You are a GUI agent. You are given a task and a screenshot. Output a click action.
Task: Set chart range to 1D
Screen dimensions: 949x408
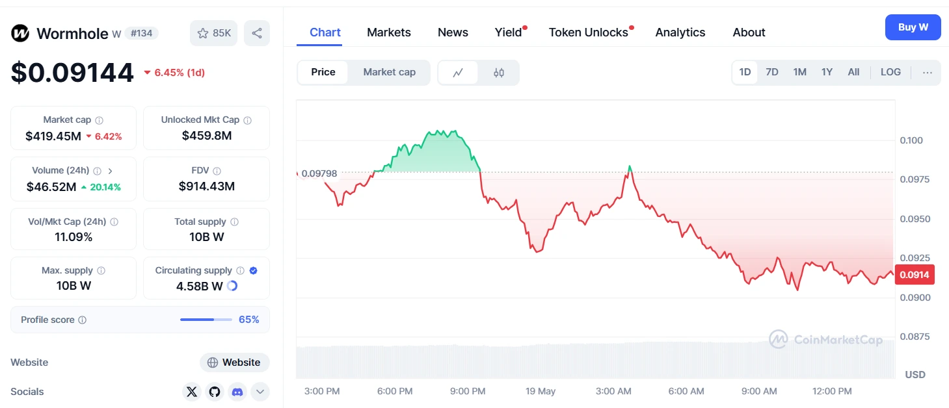(745, 72)
